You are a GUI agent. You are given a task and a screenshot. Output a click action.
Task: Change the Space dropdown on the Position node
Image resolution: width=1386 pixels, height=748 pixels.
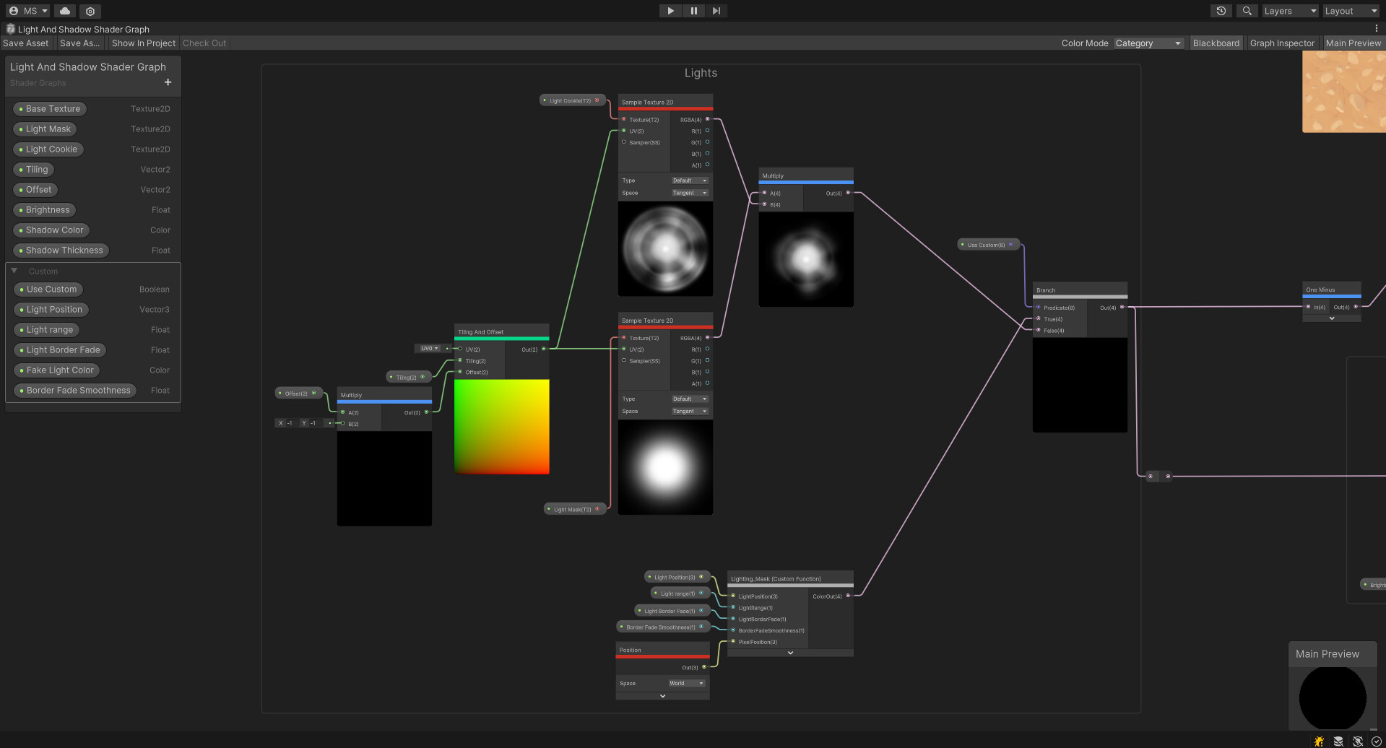pos(686,683)
